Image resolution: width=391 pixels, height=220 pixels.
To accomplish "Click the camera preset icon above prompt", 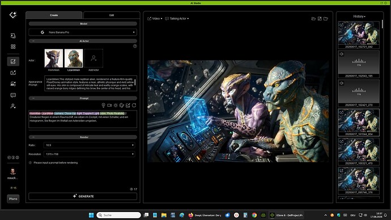I will coord(109,105).
